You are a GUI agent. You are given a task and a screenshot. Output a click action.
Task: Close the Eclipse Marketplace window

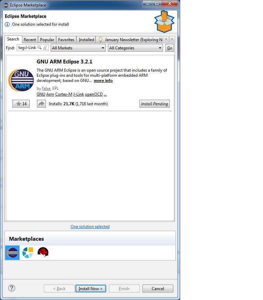pyautogui.click(x=170, y=3)
